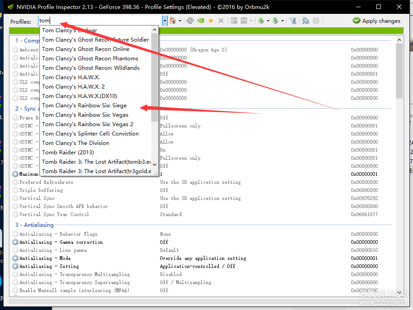Image resolution: width=413 pixels, height=310 pixels.
Task: Click the green NVIDIA logo toolbar icon
Action: tap(201, 21)
